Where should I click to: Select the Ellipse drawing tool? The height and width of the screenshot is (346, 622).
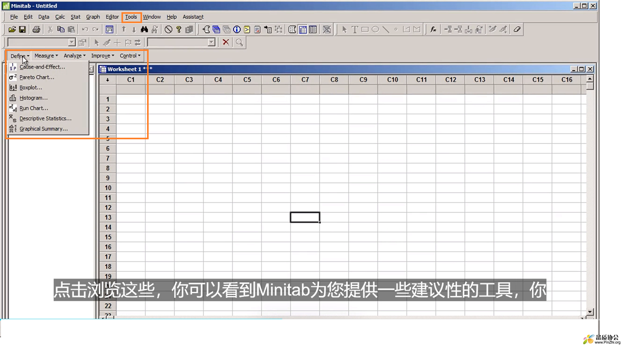click(x=375, y=29)
